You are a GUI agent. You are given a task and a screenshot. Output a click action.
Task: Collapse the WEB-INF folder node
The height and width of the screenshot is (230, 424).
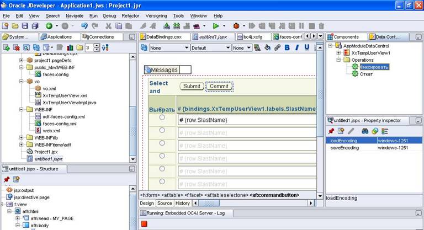[x=22, y=109]
